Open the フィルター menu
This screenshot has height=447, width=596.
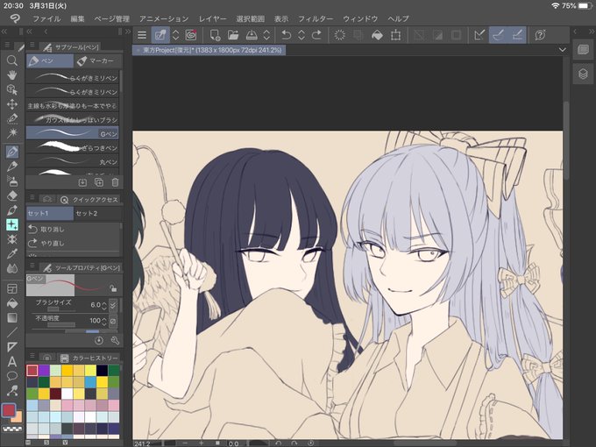click(316, 18)
